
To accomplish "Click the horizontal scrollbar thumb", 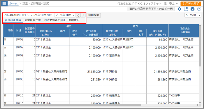I will pyautogui.click(x=73, y=105).
